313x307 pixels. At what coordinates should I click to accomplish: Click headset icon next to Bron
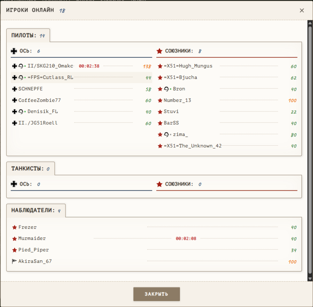(166, 89)
